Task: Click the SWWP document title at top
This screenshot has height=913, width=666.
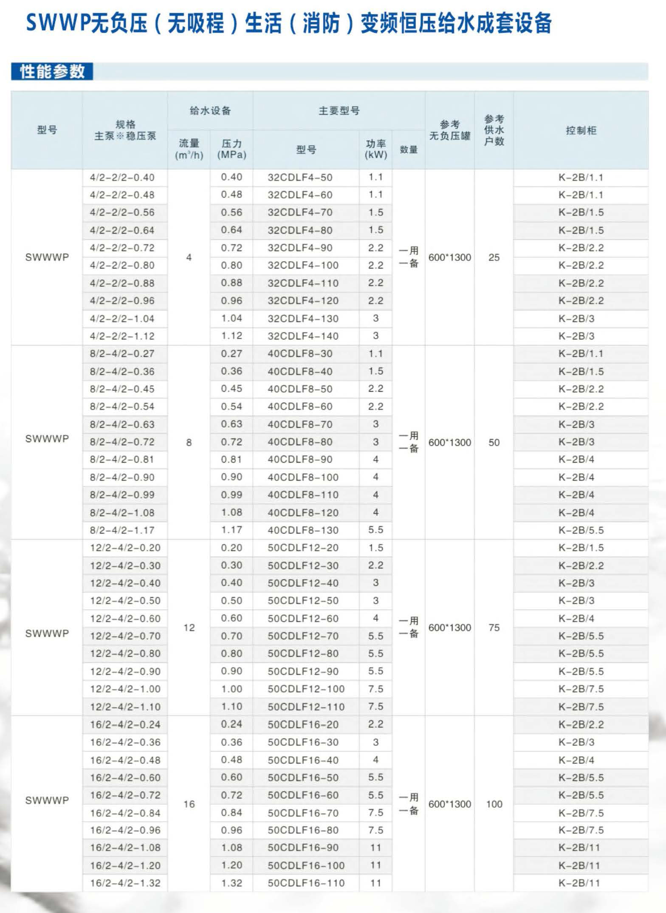Action: (x=289, y=23)
